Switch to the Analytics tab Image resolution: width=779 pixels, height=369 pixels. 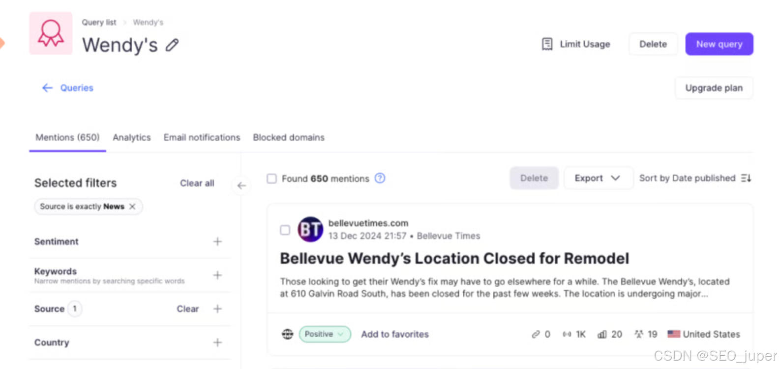(x=132, y=137)
